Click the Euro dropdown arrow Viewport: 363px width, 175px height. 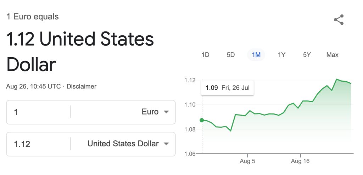point(166,112)
